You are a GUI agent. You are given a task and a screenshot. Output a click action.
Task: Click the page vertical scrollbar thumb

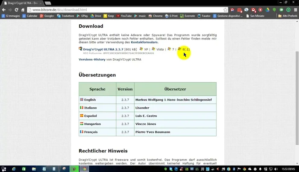[297, 98]
